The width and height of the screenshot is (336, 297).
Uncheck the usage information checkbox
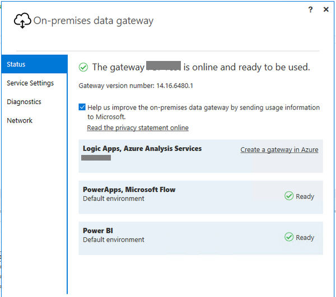tap(82, 107)
